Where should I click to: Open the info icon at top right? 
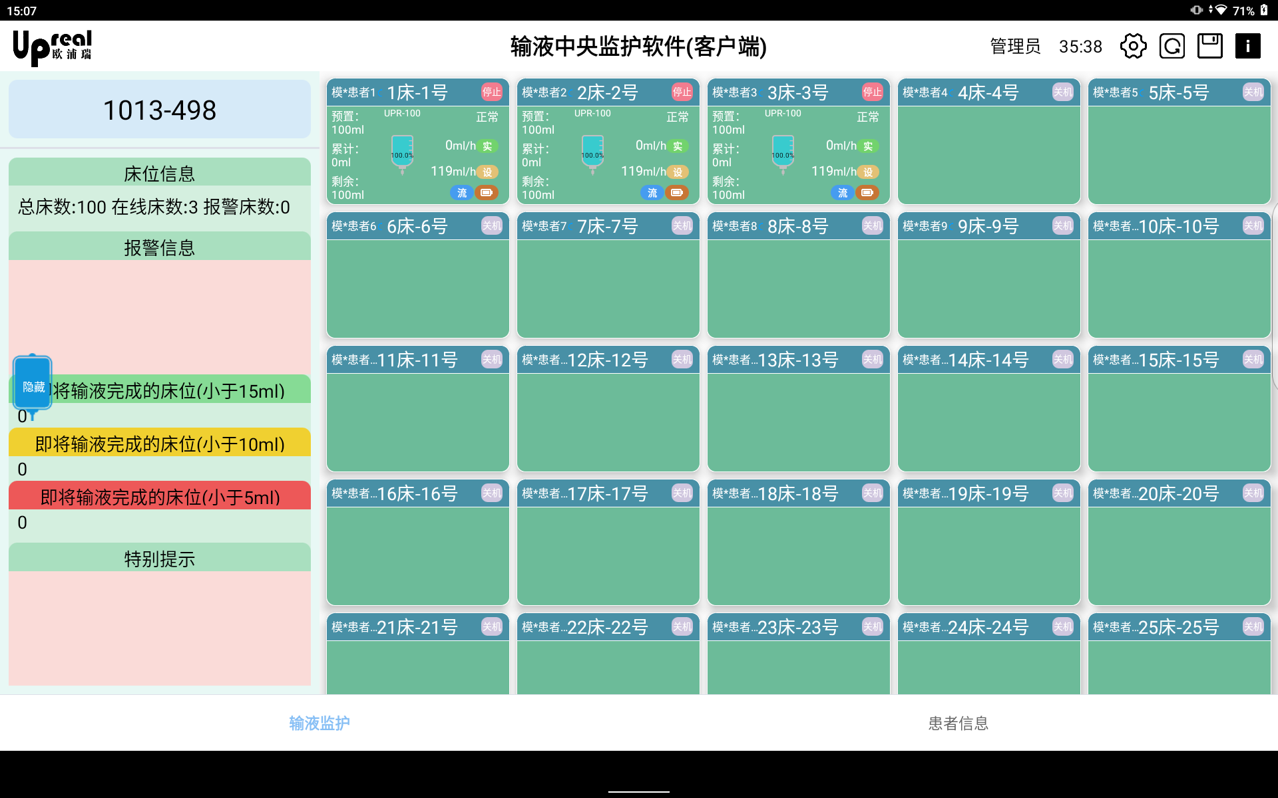1249,46
